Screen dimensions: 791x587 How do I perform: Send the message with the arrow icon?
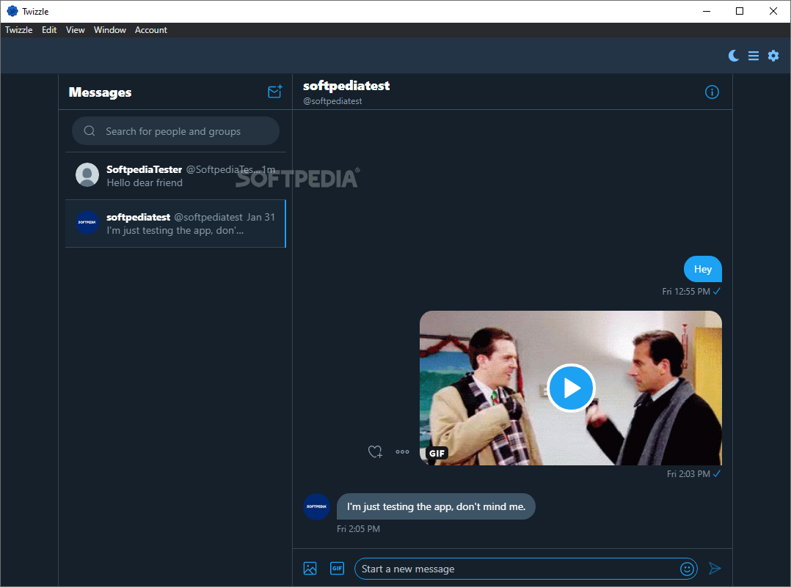715,569
